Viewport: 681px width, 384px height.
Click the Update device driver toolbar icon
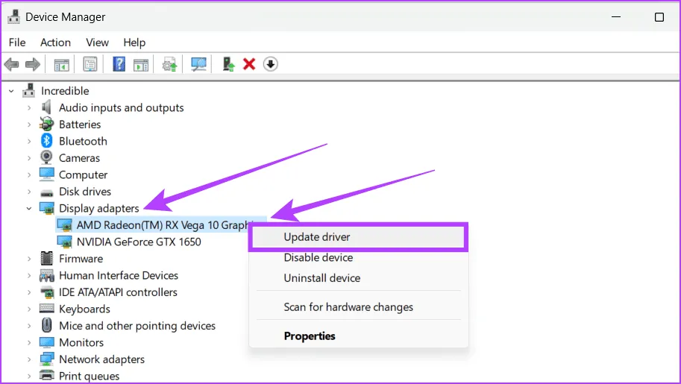pyautogui.click(x=171, y=65)
